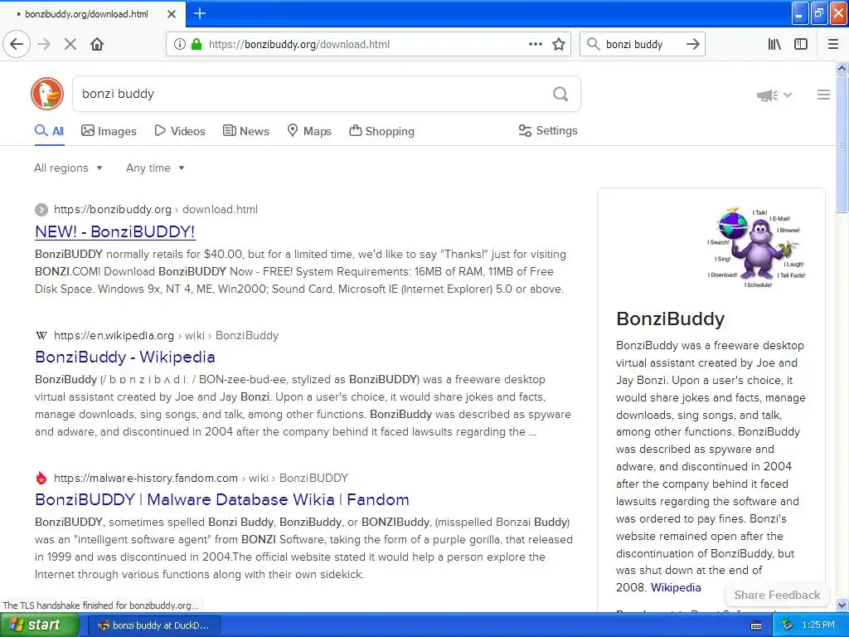Click the grey favicon beside bonzibuddy.org result
The width and height of the screenshot is (849, 637).
coord(41,210)
